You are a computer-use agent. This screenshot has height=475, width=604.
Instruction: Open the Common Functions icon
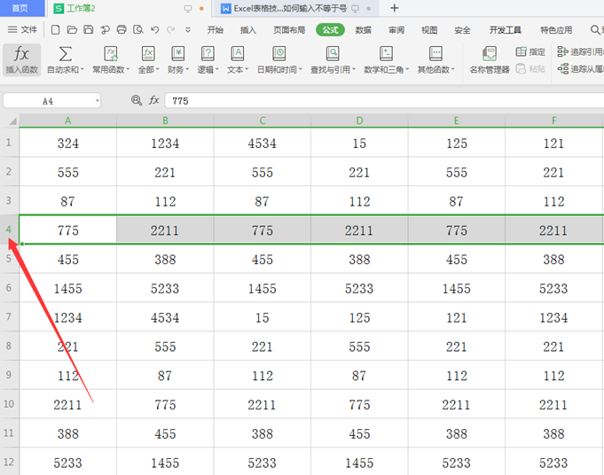[111, 54]
